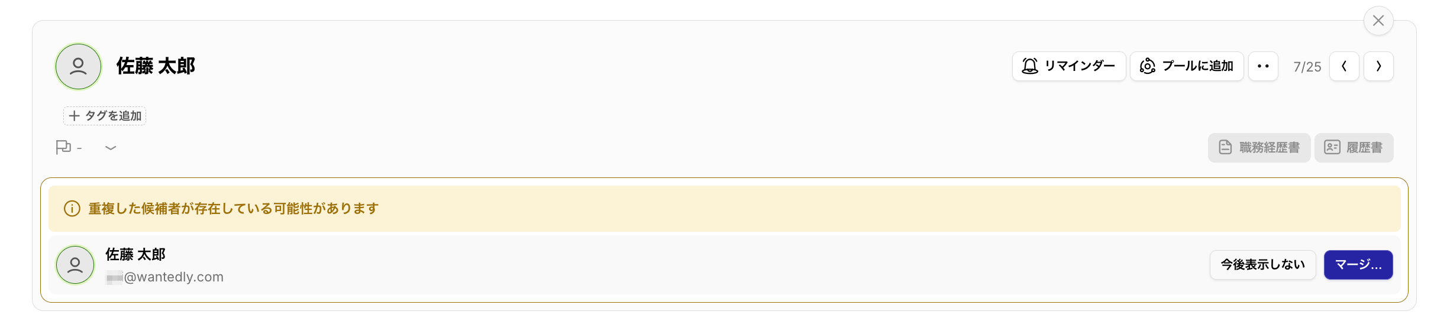Click the pool icon on プールに追加 button
Screen dimensions: 1447x324
(x=1147, y=66)
